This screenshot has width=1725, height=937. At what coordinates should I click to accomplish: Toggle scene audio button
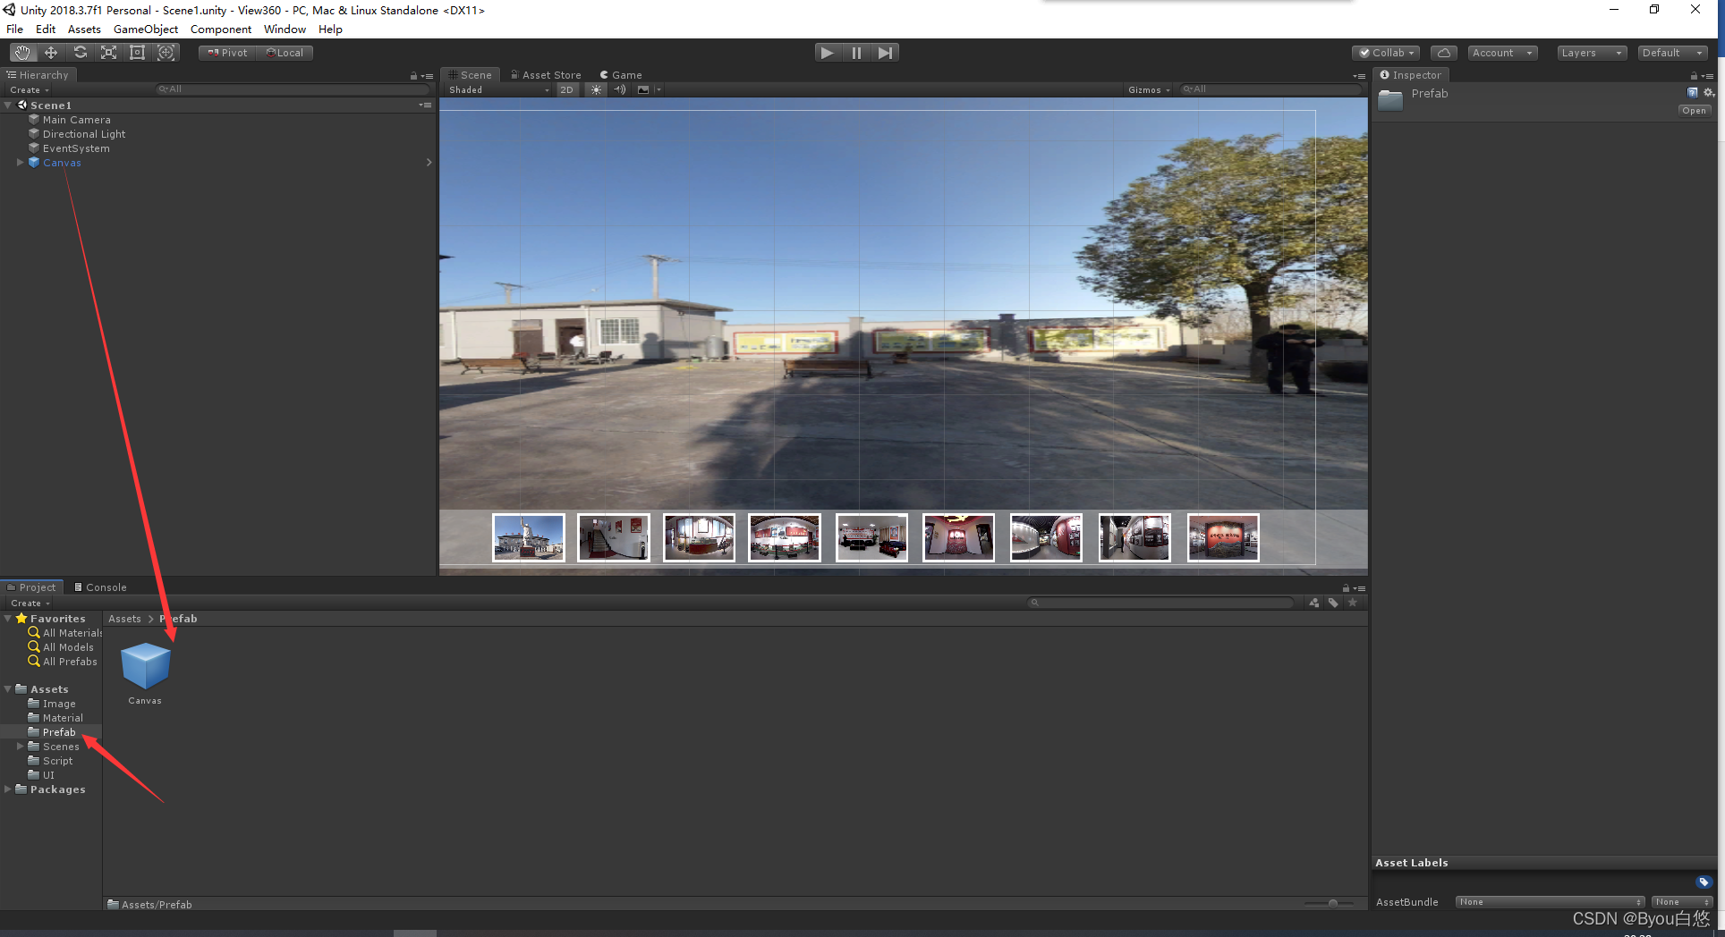coord(620,89)
